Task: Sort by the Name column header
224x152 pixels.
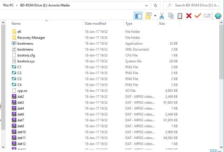Action: pyautogui.click(x=16, y=24)
